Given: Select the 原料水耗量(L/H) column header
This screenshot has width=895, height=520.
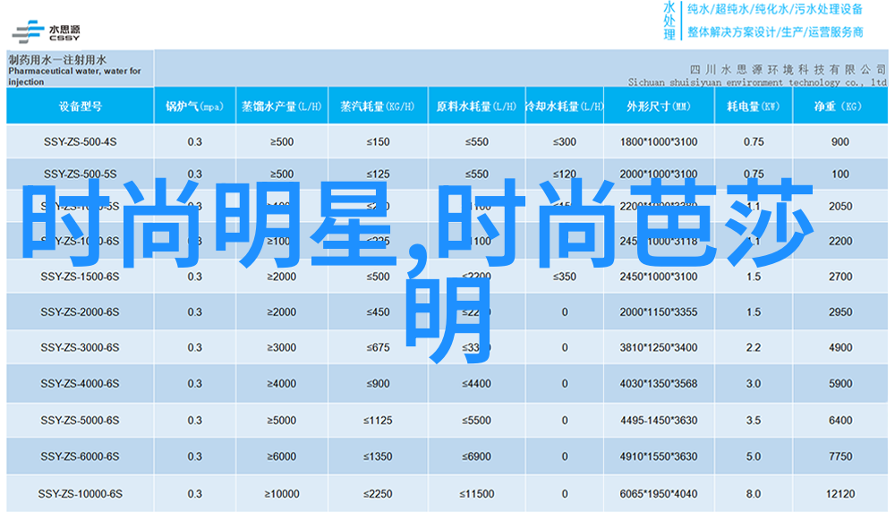Looking at the screenshot, I should click(476, 107).
